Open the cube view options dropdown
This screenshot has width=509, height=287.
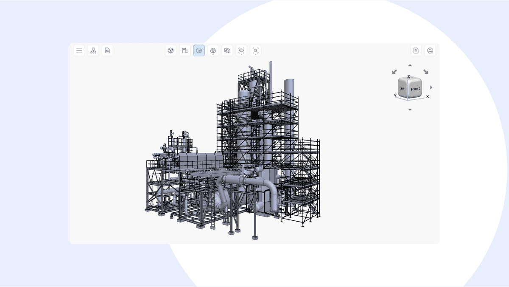click(x=213, y=51)
